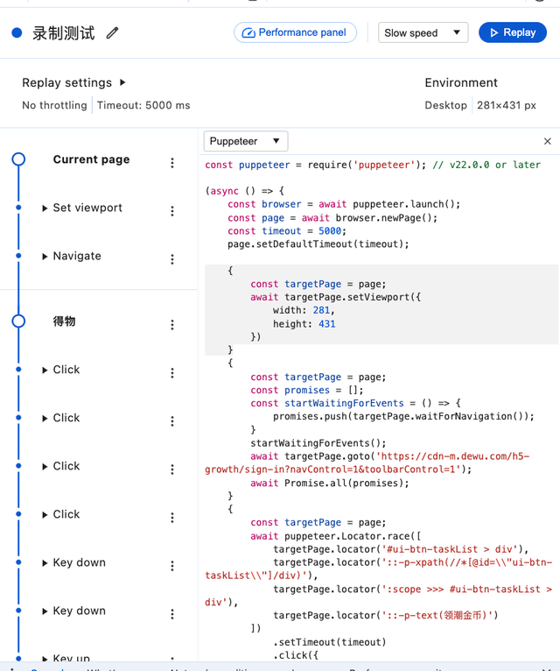The width and height of the screenshot is (560, 671).
Task: Expand the second Key down step
Action: tap(45, 611)
